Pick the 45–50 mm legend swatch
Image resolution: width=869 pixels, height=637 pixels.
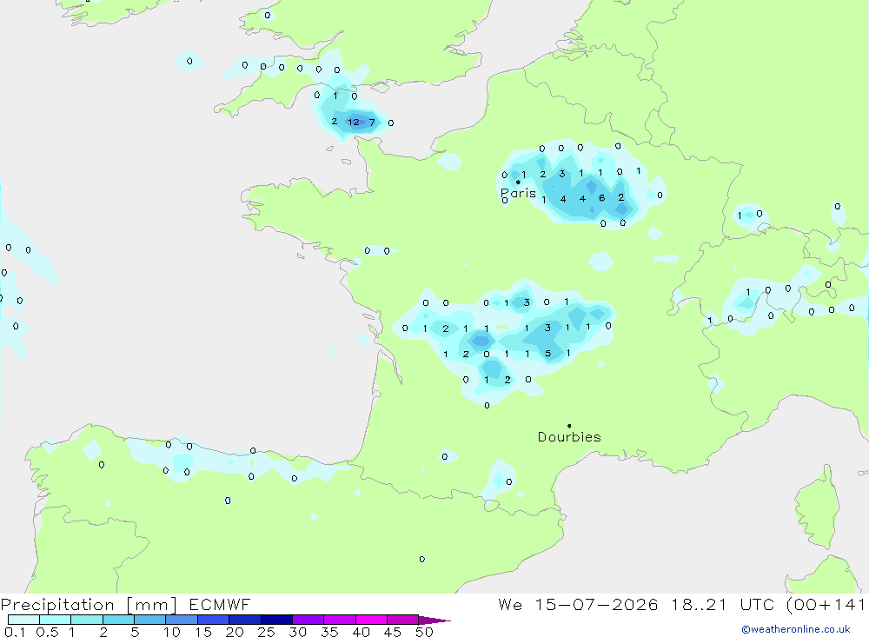click(x=402, y=620)
